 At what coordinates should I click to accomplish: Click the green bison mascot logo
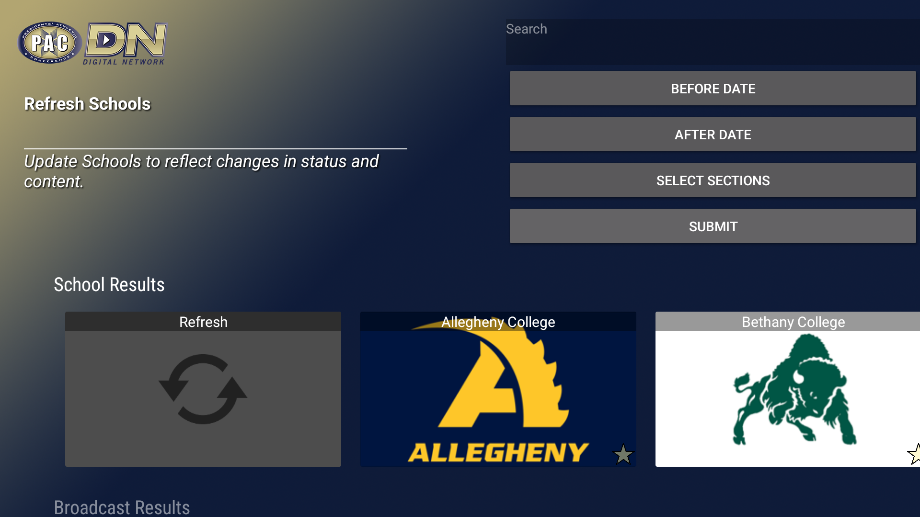(794, 389)
